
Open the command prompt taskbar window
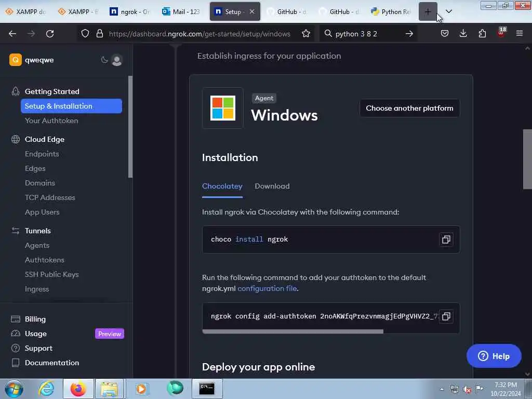207,389
